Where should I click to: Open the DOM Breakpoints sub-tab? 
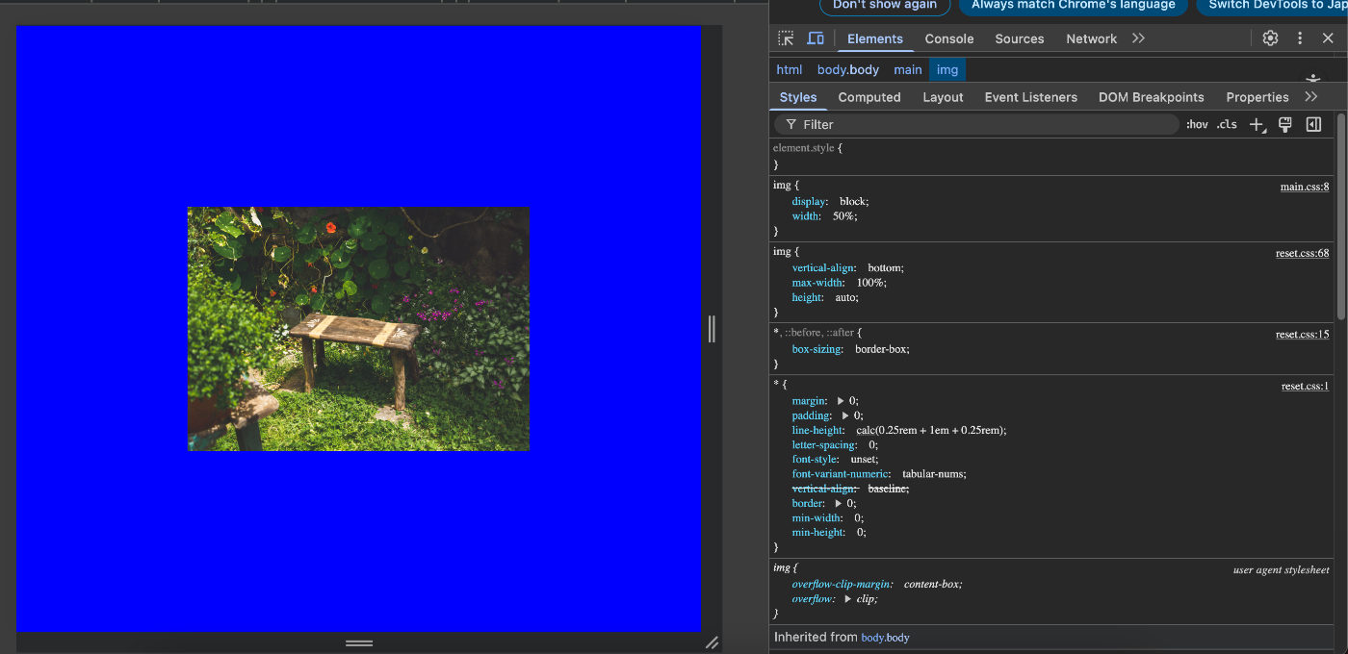click(1151, 97)
